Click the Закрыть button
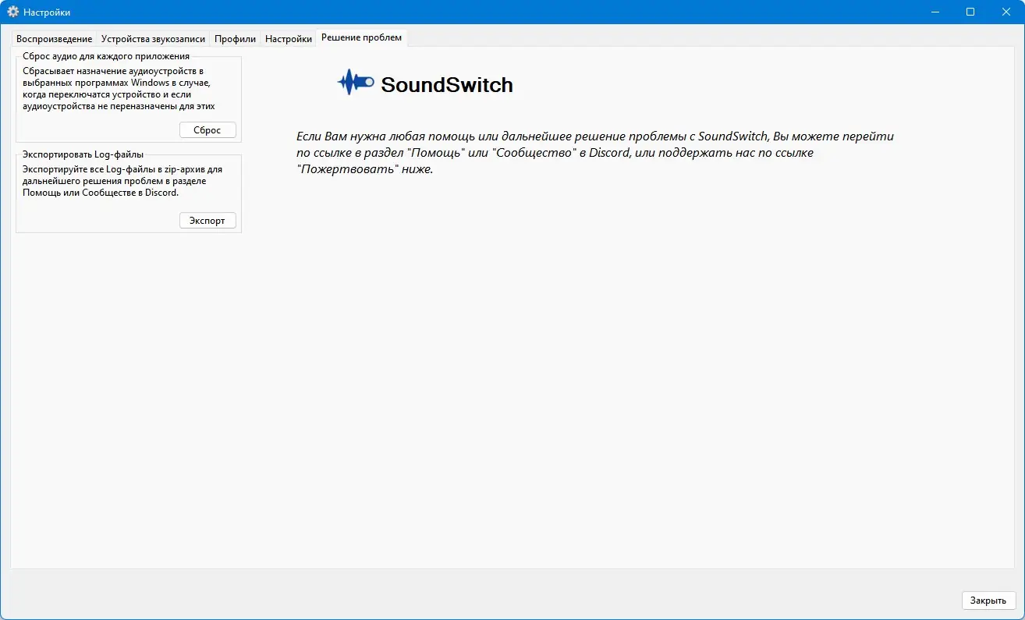The image size is (1025, 620). [989, 601]
